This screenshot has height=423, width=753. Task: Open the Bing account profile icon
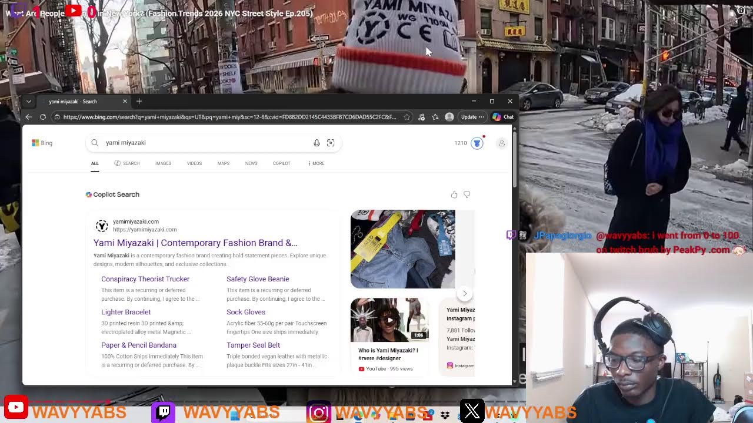point(502,143)
